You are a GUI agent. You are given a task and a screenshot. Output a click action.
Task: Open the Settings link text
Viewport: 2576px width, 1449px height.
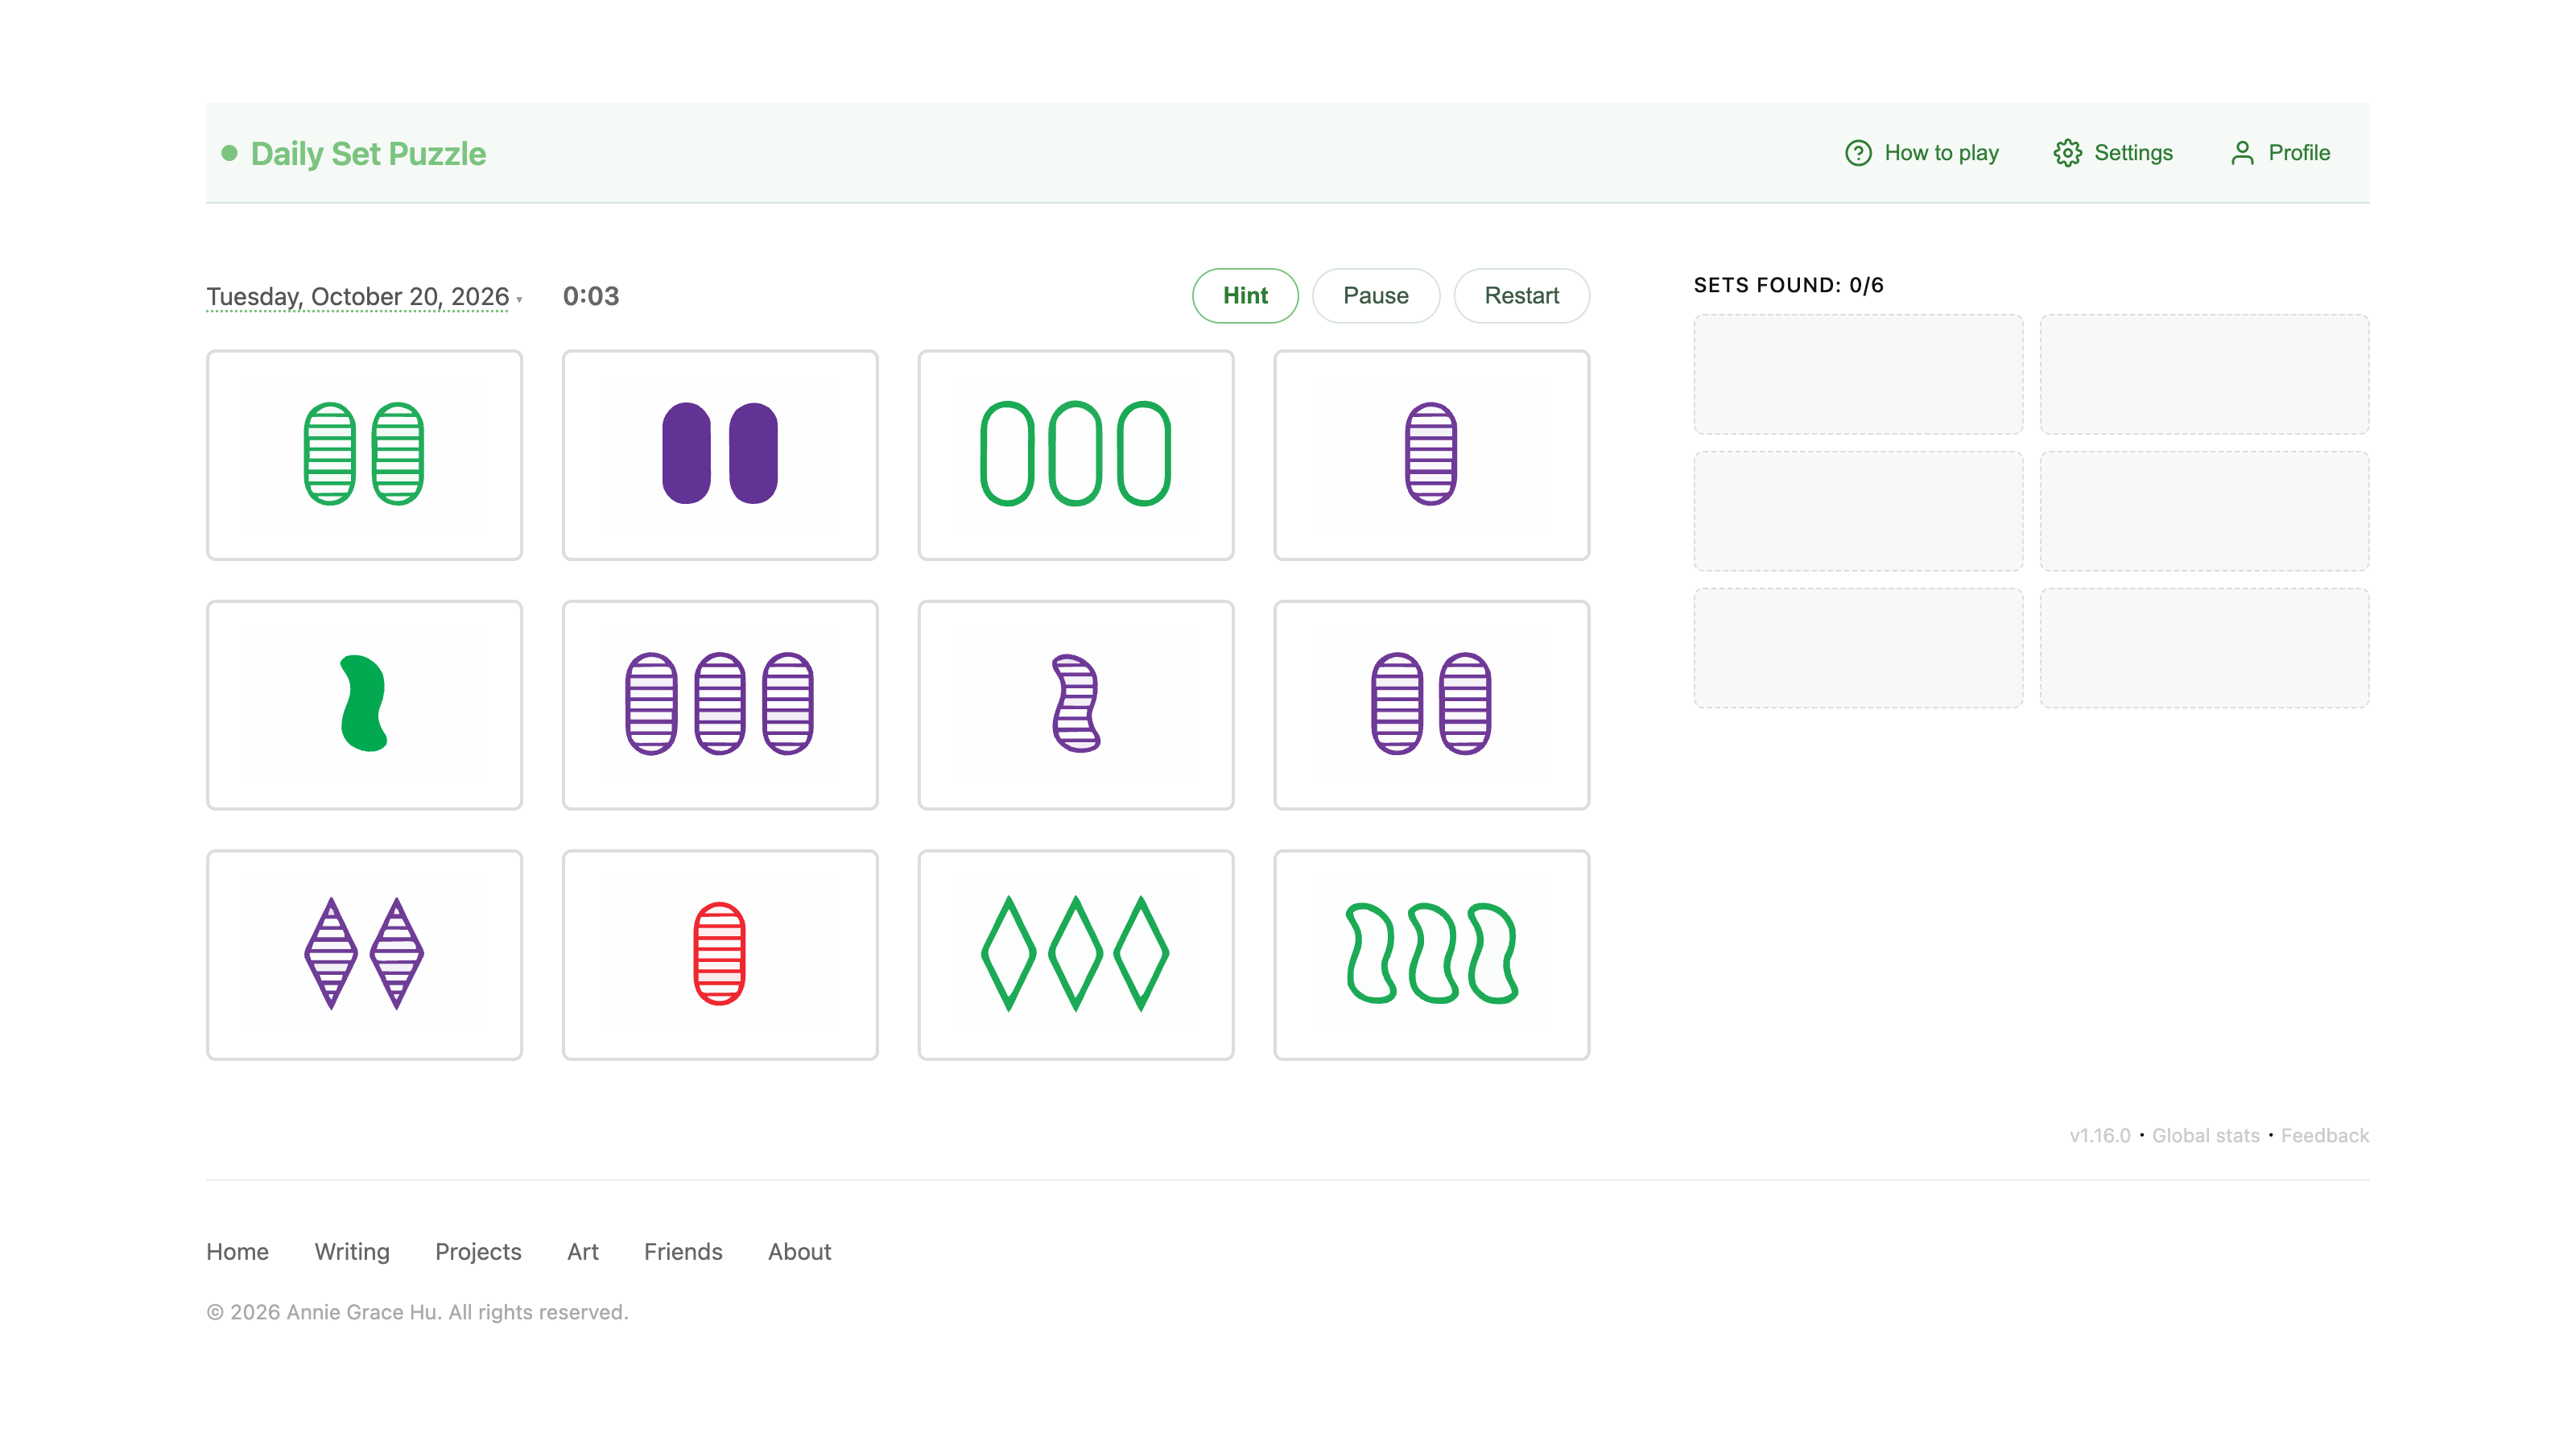(2133, 153)
